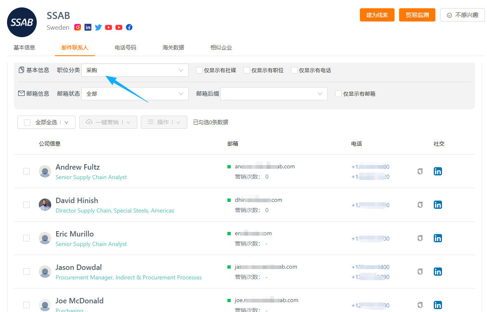
Task: Switch to the 电话号码 tab
Action: pos(125,47)
